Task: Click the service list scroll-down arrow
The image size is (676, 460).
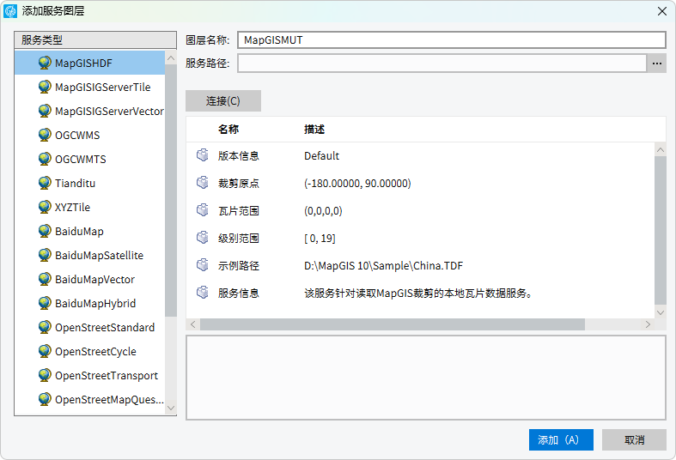Action: pyautogui.click(x=171, y=408)
